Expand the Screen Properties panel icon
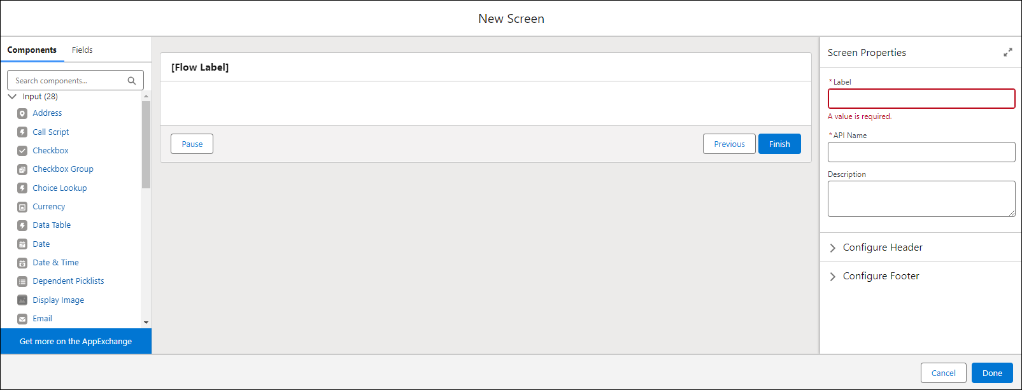The height and width of the screenshot is (390, 1022). (x=1007, y=52)
